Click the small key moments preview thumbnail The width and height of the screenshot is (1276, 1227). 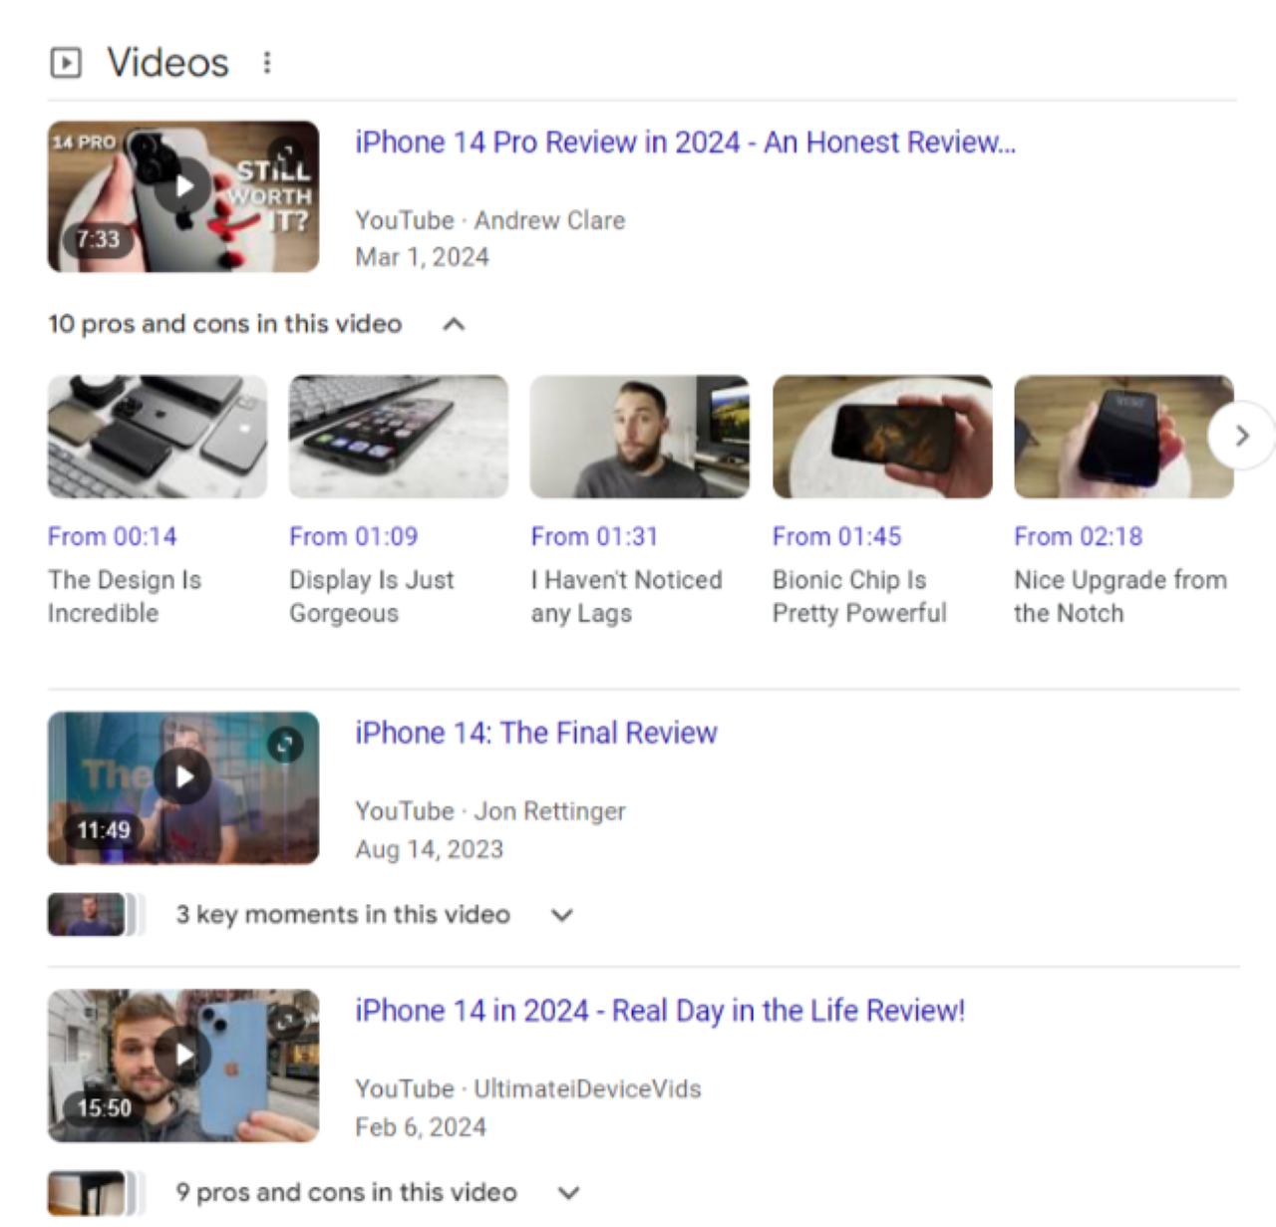tap(88, 915)
